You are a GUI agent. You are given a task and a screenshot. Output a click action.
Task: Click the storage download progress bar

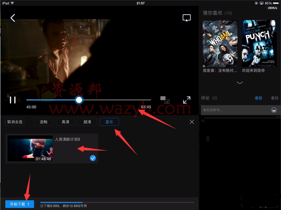(117, 202)
